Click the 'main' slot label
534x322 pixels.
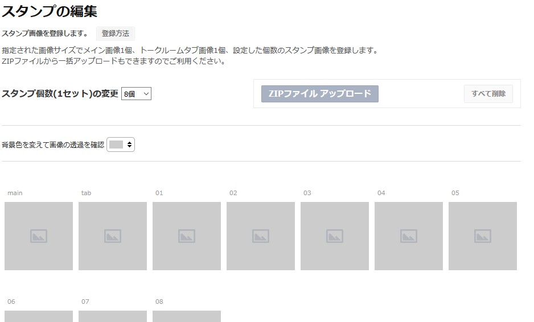pos(15,193)
